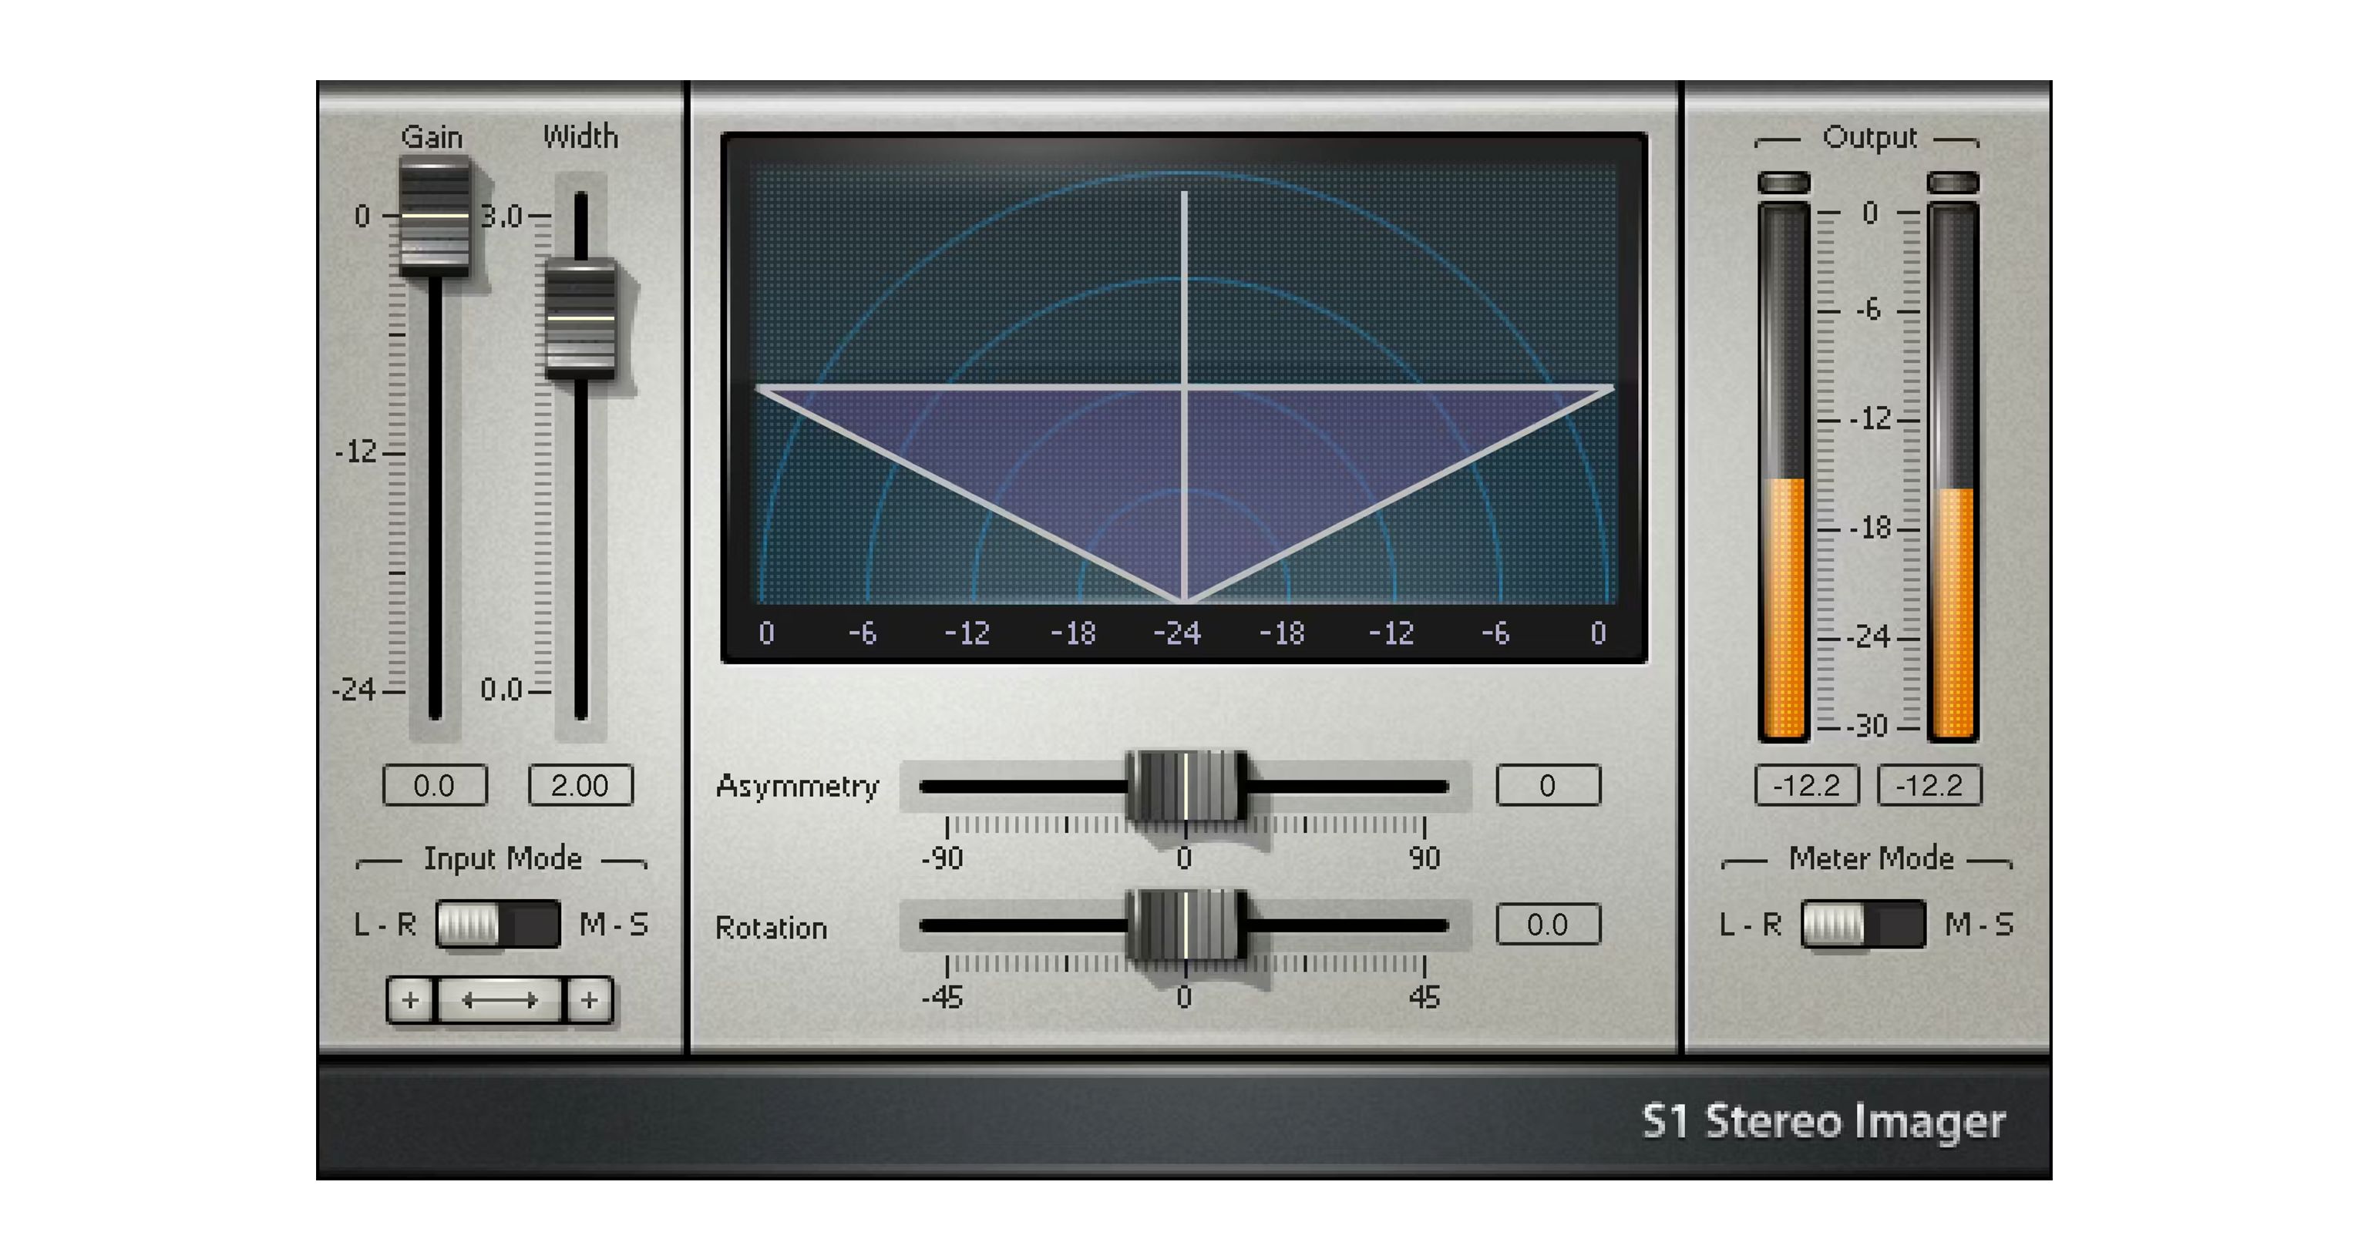Click the S1 Stereo Imager title text
Viewport: 2368px width, 1259px height.
pos(1823,1121)
